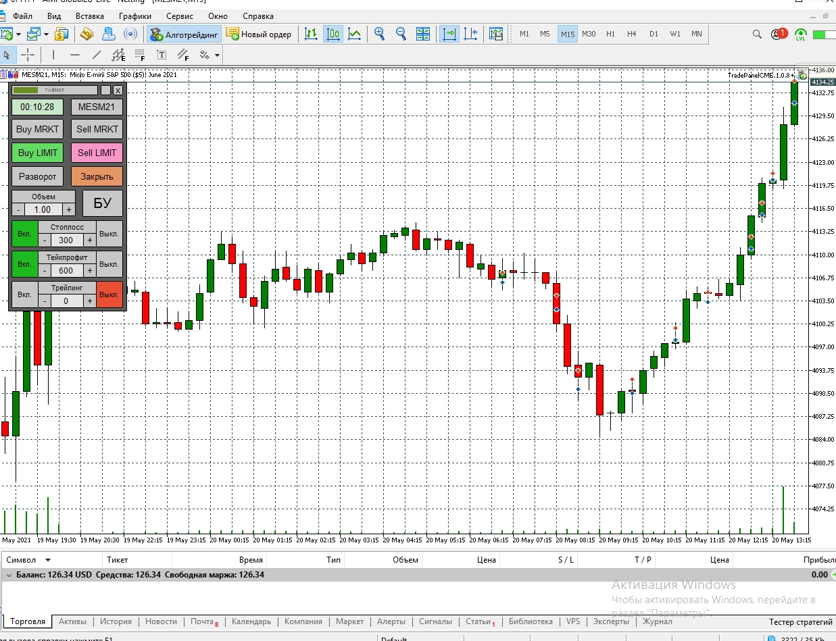Decrease Стоплосс with minus button
Image resolution: width=836 pixels, height=641 pixels.
click(45, 240)
